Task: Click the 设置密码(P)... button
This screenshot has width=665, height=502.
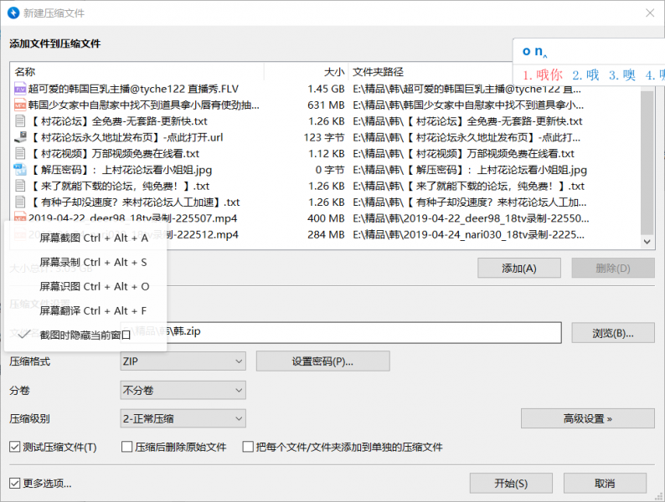Action: [x=322, y=361]
